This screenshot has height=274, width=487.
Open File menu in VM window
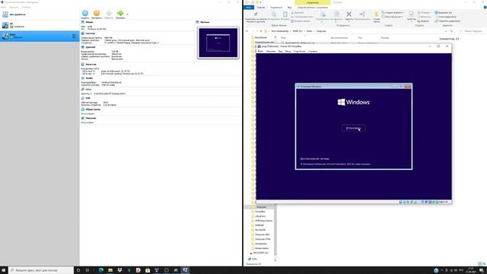260,51
